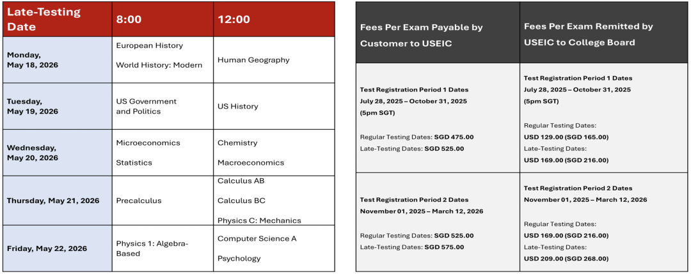Screen dimensions: 691x274
Task: Click the European History exam entry
Action: [149, 45]
